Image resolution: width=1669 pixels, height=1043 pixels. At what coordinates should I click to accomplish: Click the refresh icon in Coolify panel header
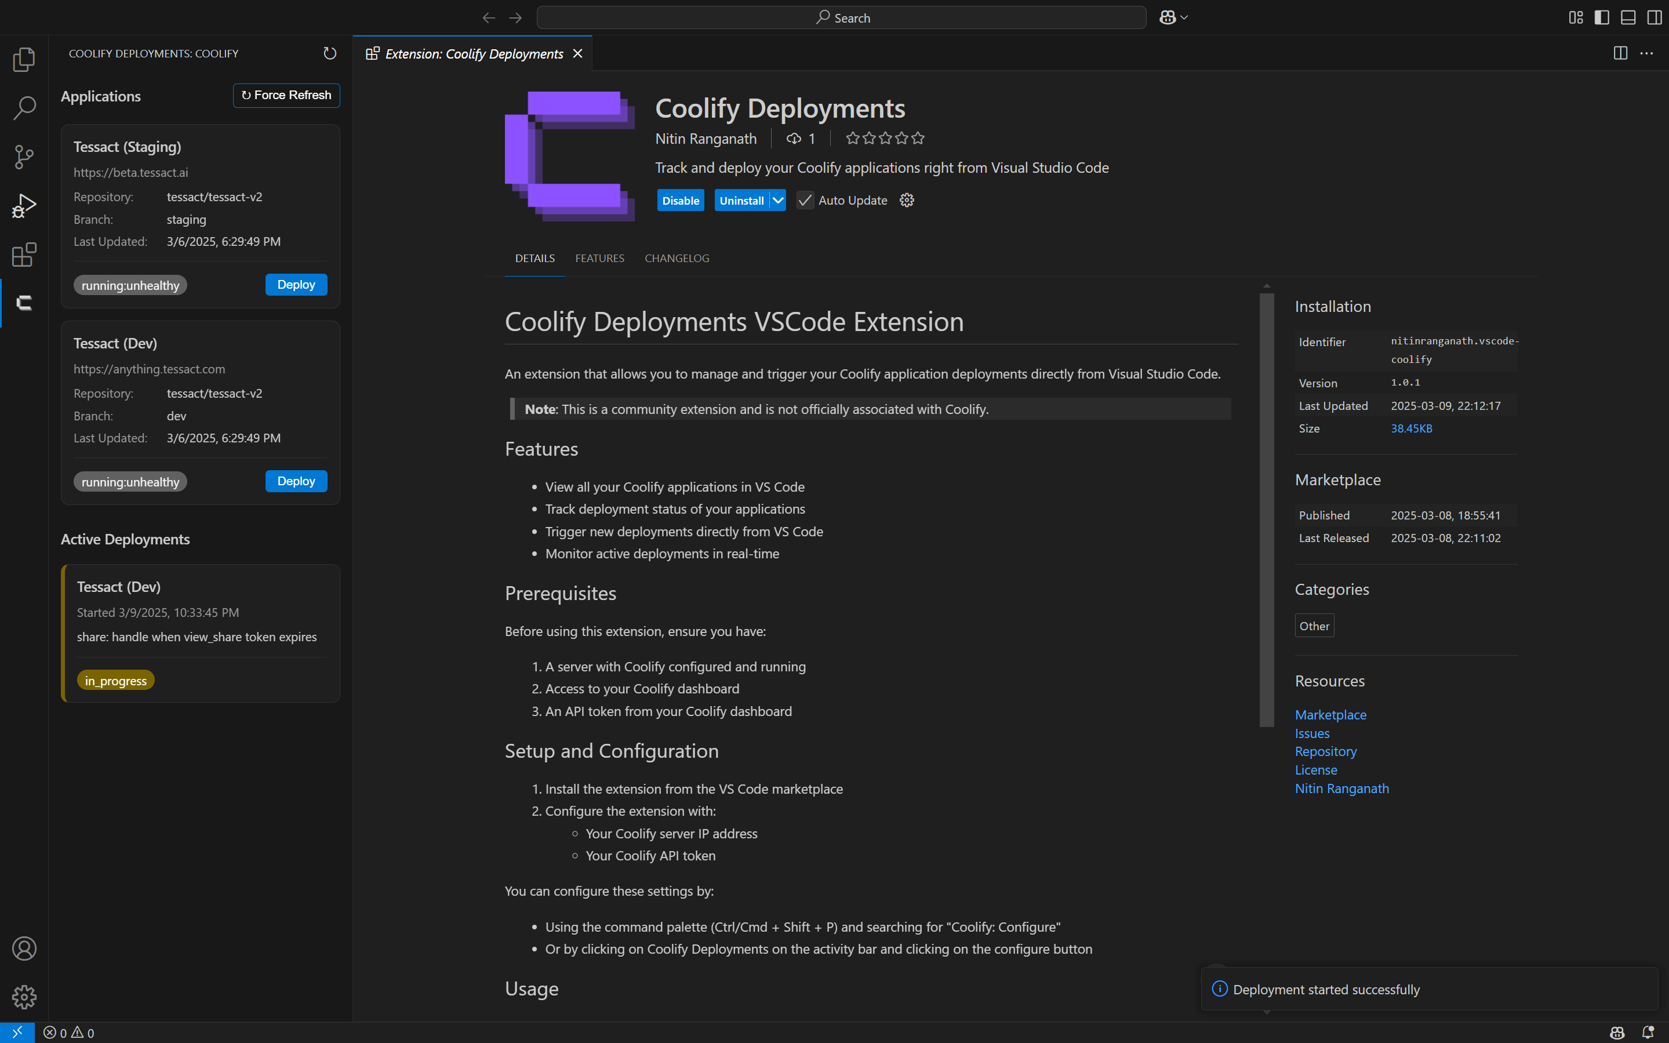coord(330,53)
